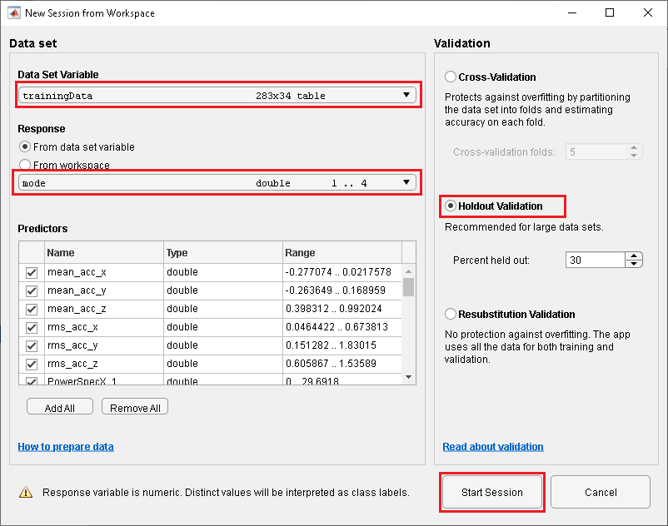Viewport: 668px width, 526px height.
Task: Click Remove All predictors button
Action: (x=135, y=408)
